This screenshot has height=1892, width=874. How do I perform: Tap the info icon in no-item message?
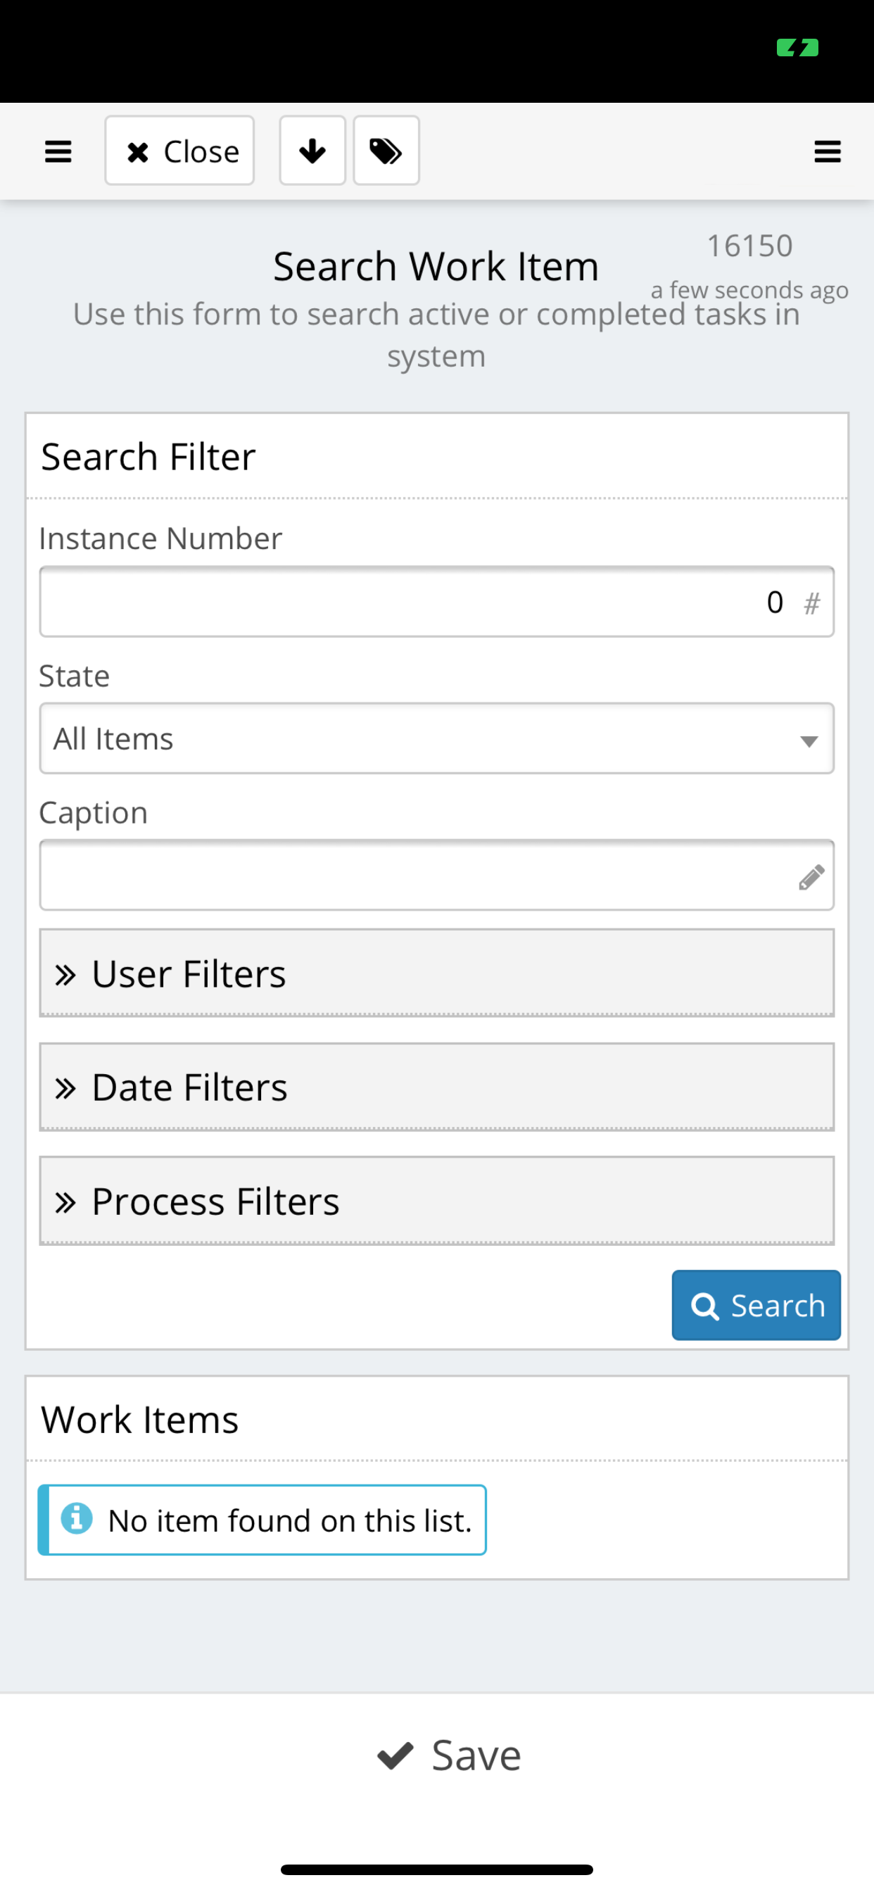(x=77, y=1518)
